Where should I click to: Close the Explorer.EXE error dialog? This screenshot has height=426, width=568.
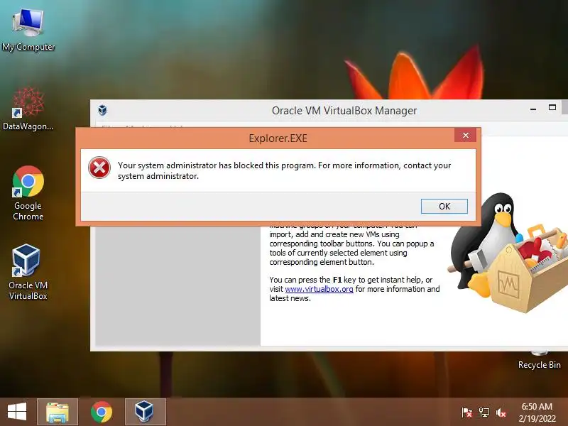click(x=466, y=136)
